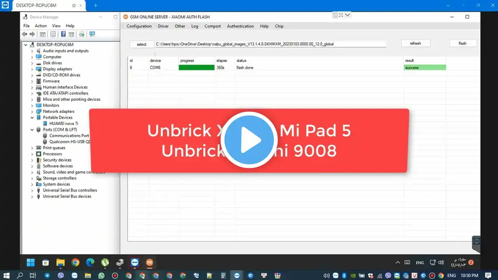Click the Back arrow in Device Manager toolbar
498x280 pixels.
pos(25,34)
